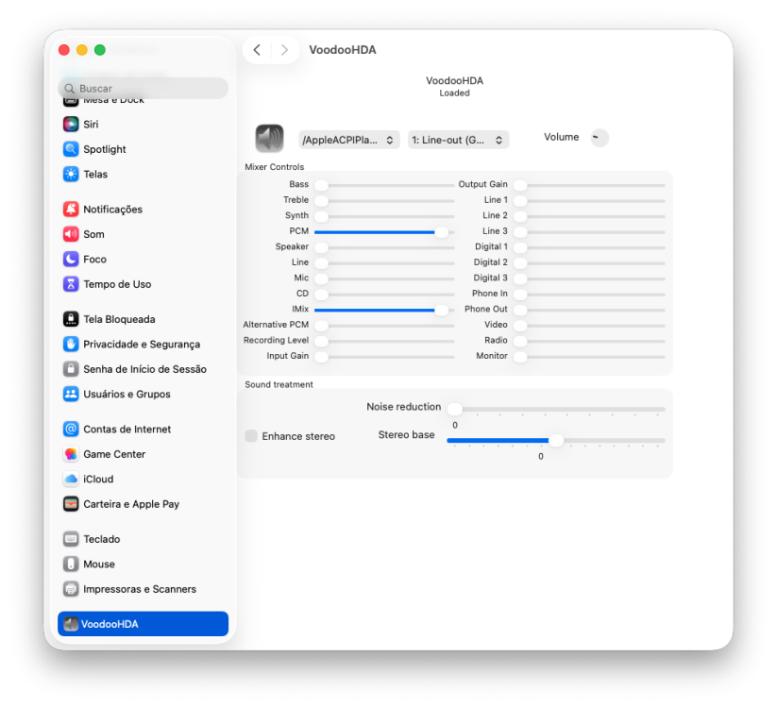This screenshot has width=777, height=708.
Task: Select Foco in the sidebar list
Action: (144, 259)
